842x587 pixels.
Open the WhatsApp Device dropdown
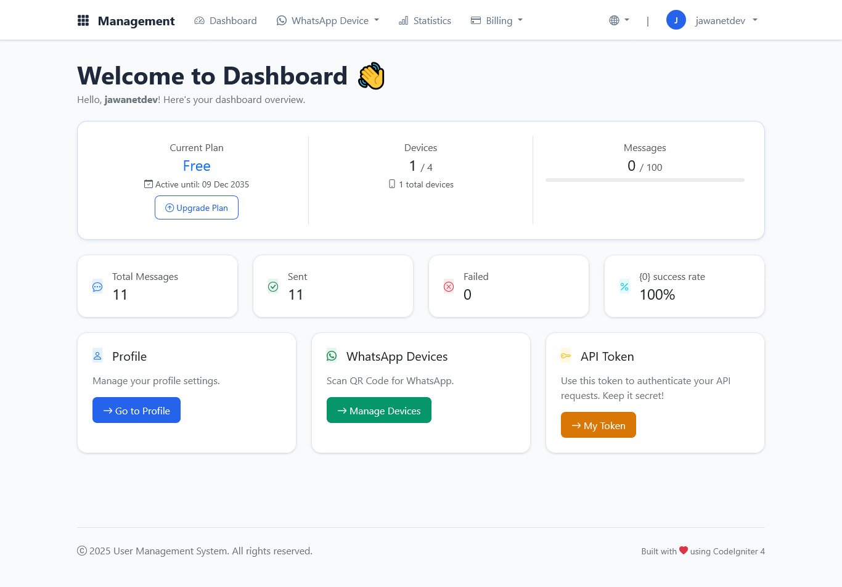(327, 20)
